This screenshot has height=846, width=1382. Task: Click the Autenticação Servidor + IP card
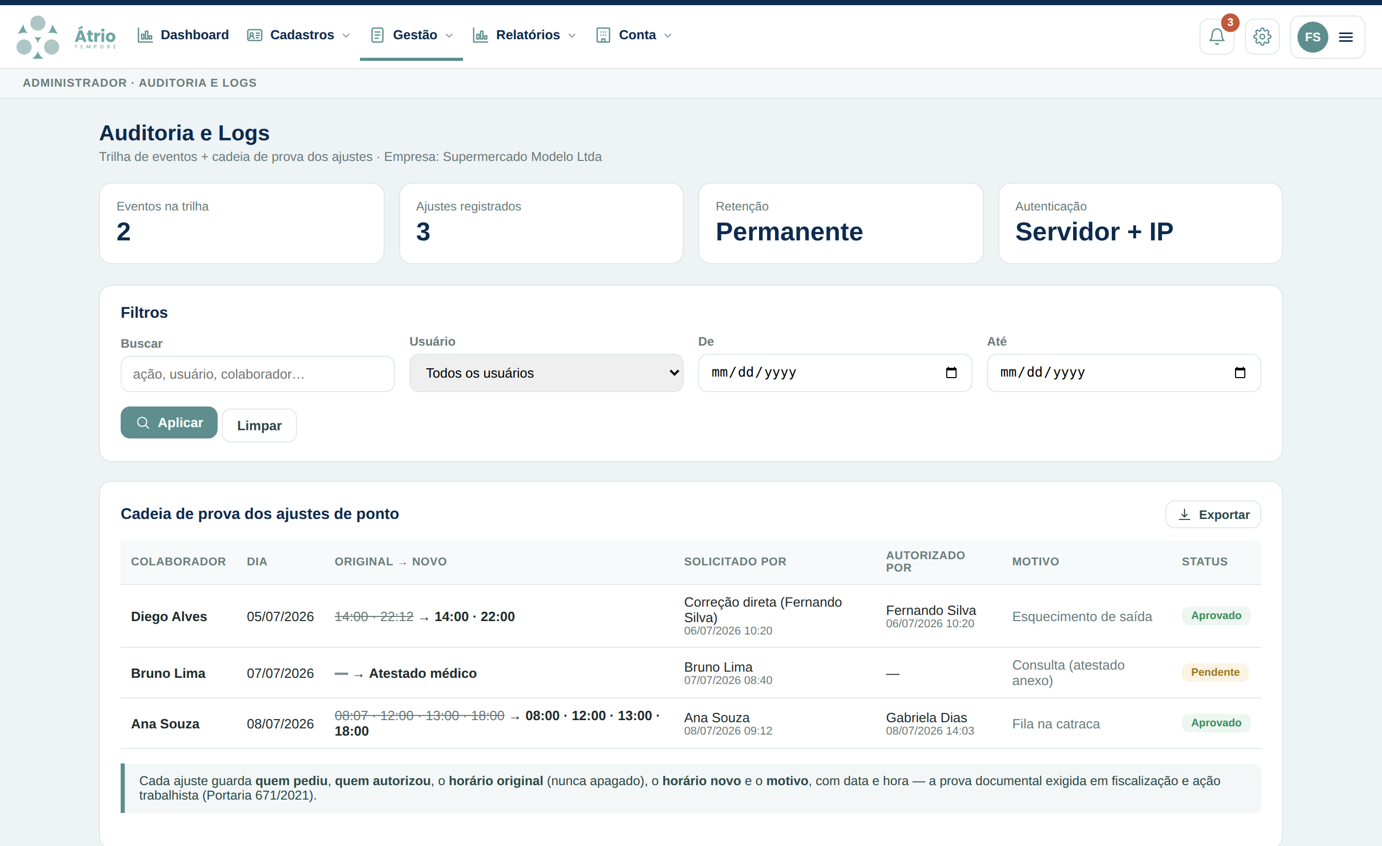[1140, 223]
